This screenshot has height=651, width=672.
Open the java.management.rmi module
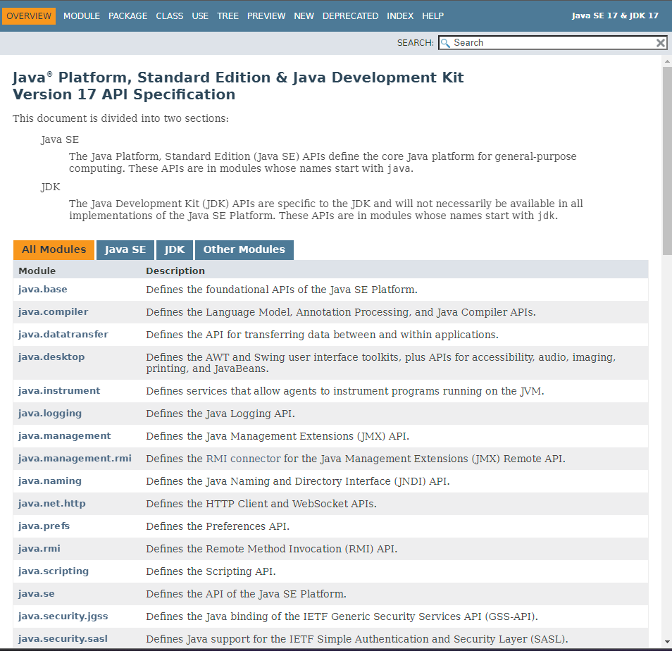[75, 459]
